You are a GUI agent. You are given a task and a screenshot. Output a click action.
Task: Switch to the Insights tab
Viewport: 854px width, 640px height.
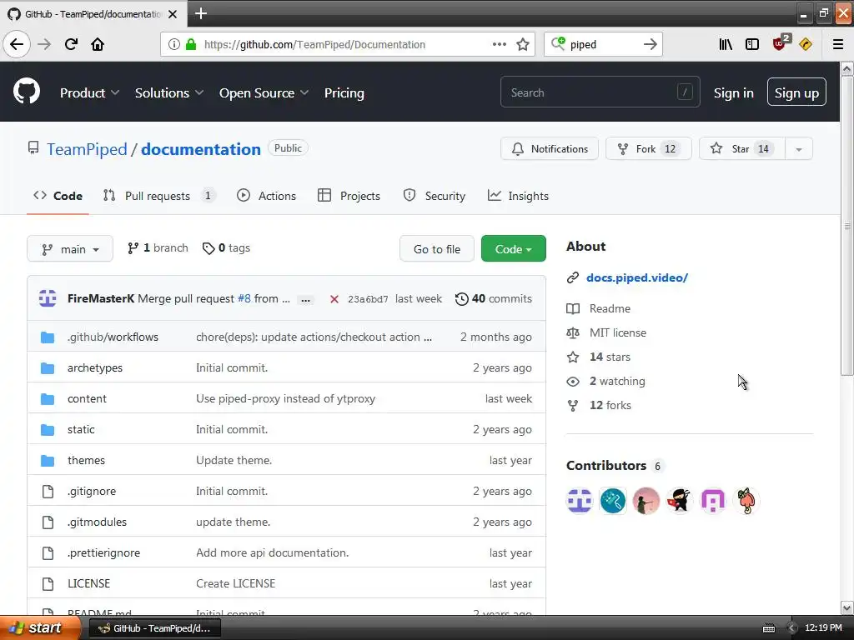pos(518,196)
